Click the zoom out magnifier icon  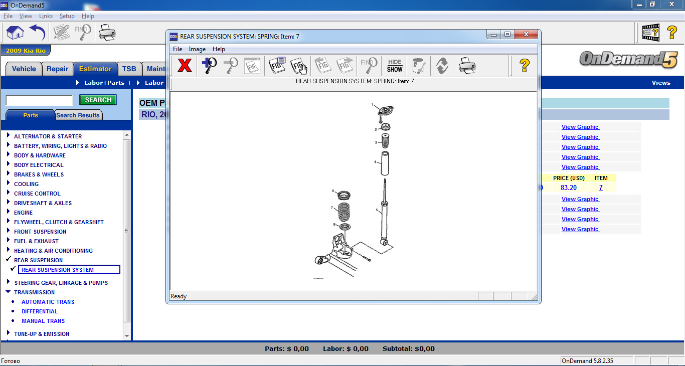pyautogui.click(x=230, y=65)
